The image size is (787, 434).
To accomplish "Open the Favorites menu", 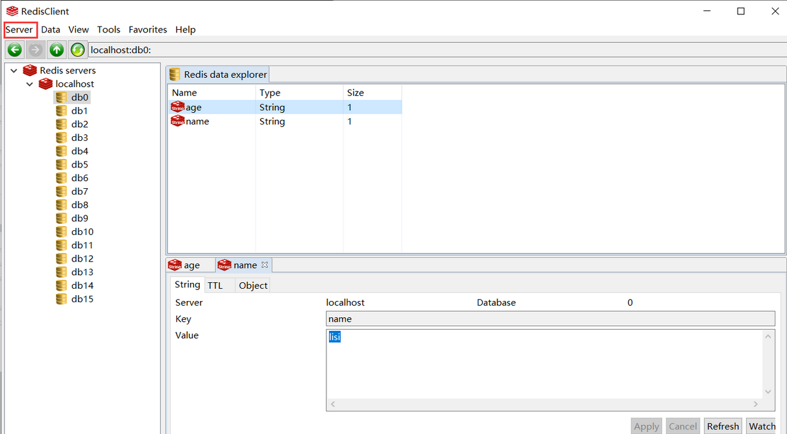I will click(x=148, y=30).
